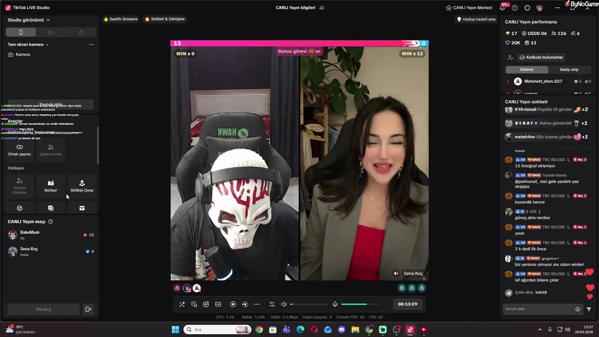599x337 pixels.
Task: Open the three-dot menu next to Tam ekran kamera
Action: (x=91, y=44)
